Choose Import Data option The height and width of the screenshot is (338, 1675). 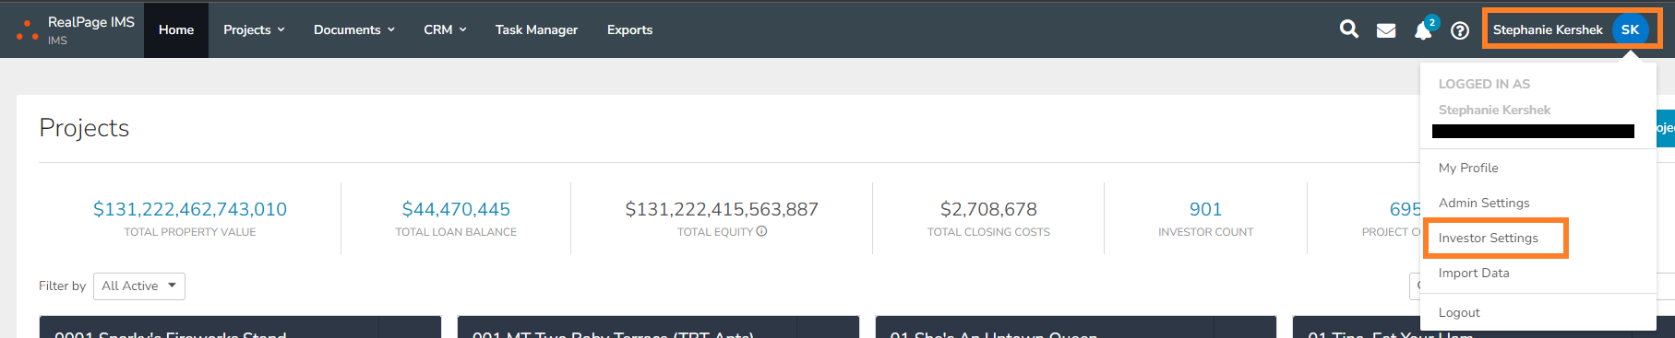coord(1474,273)
